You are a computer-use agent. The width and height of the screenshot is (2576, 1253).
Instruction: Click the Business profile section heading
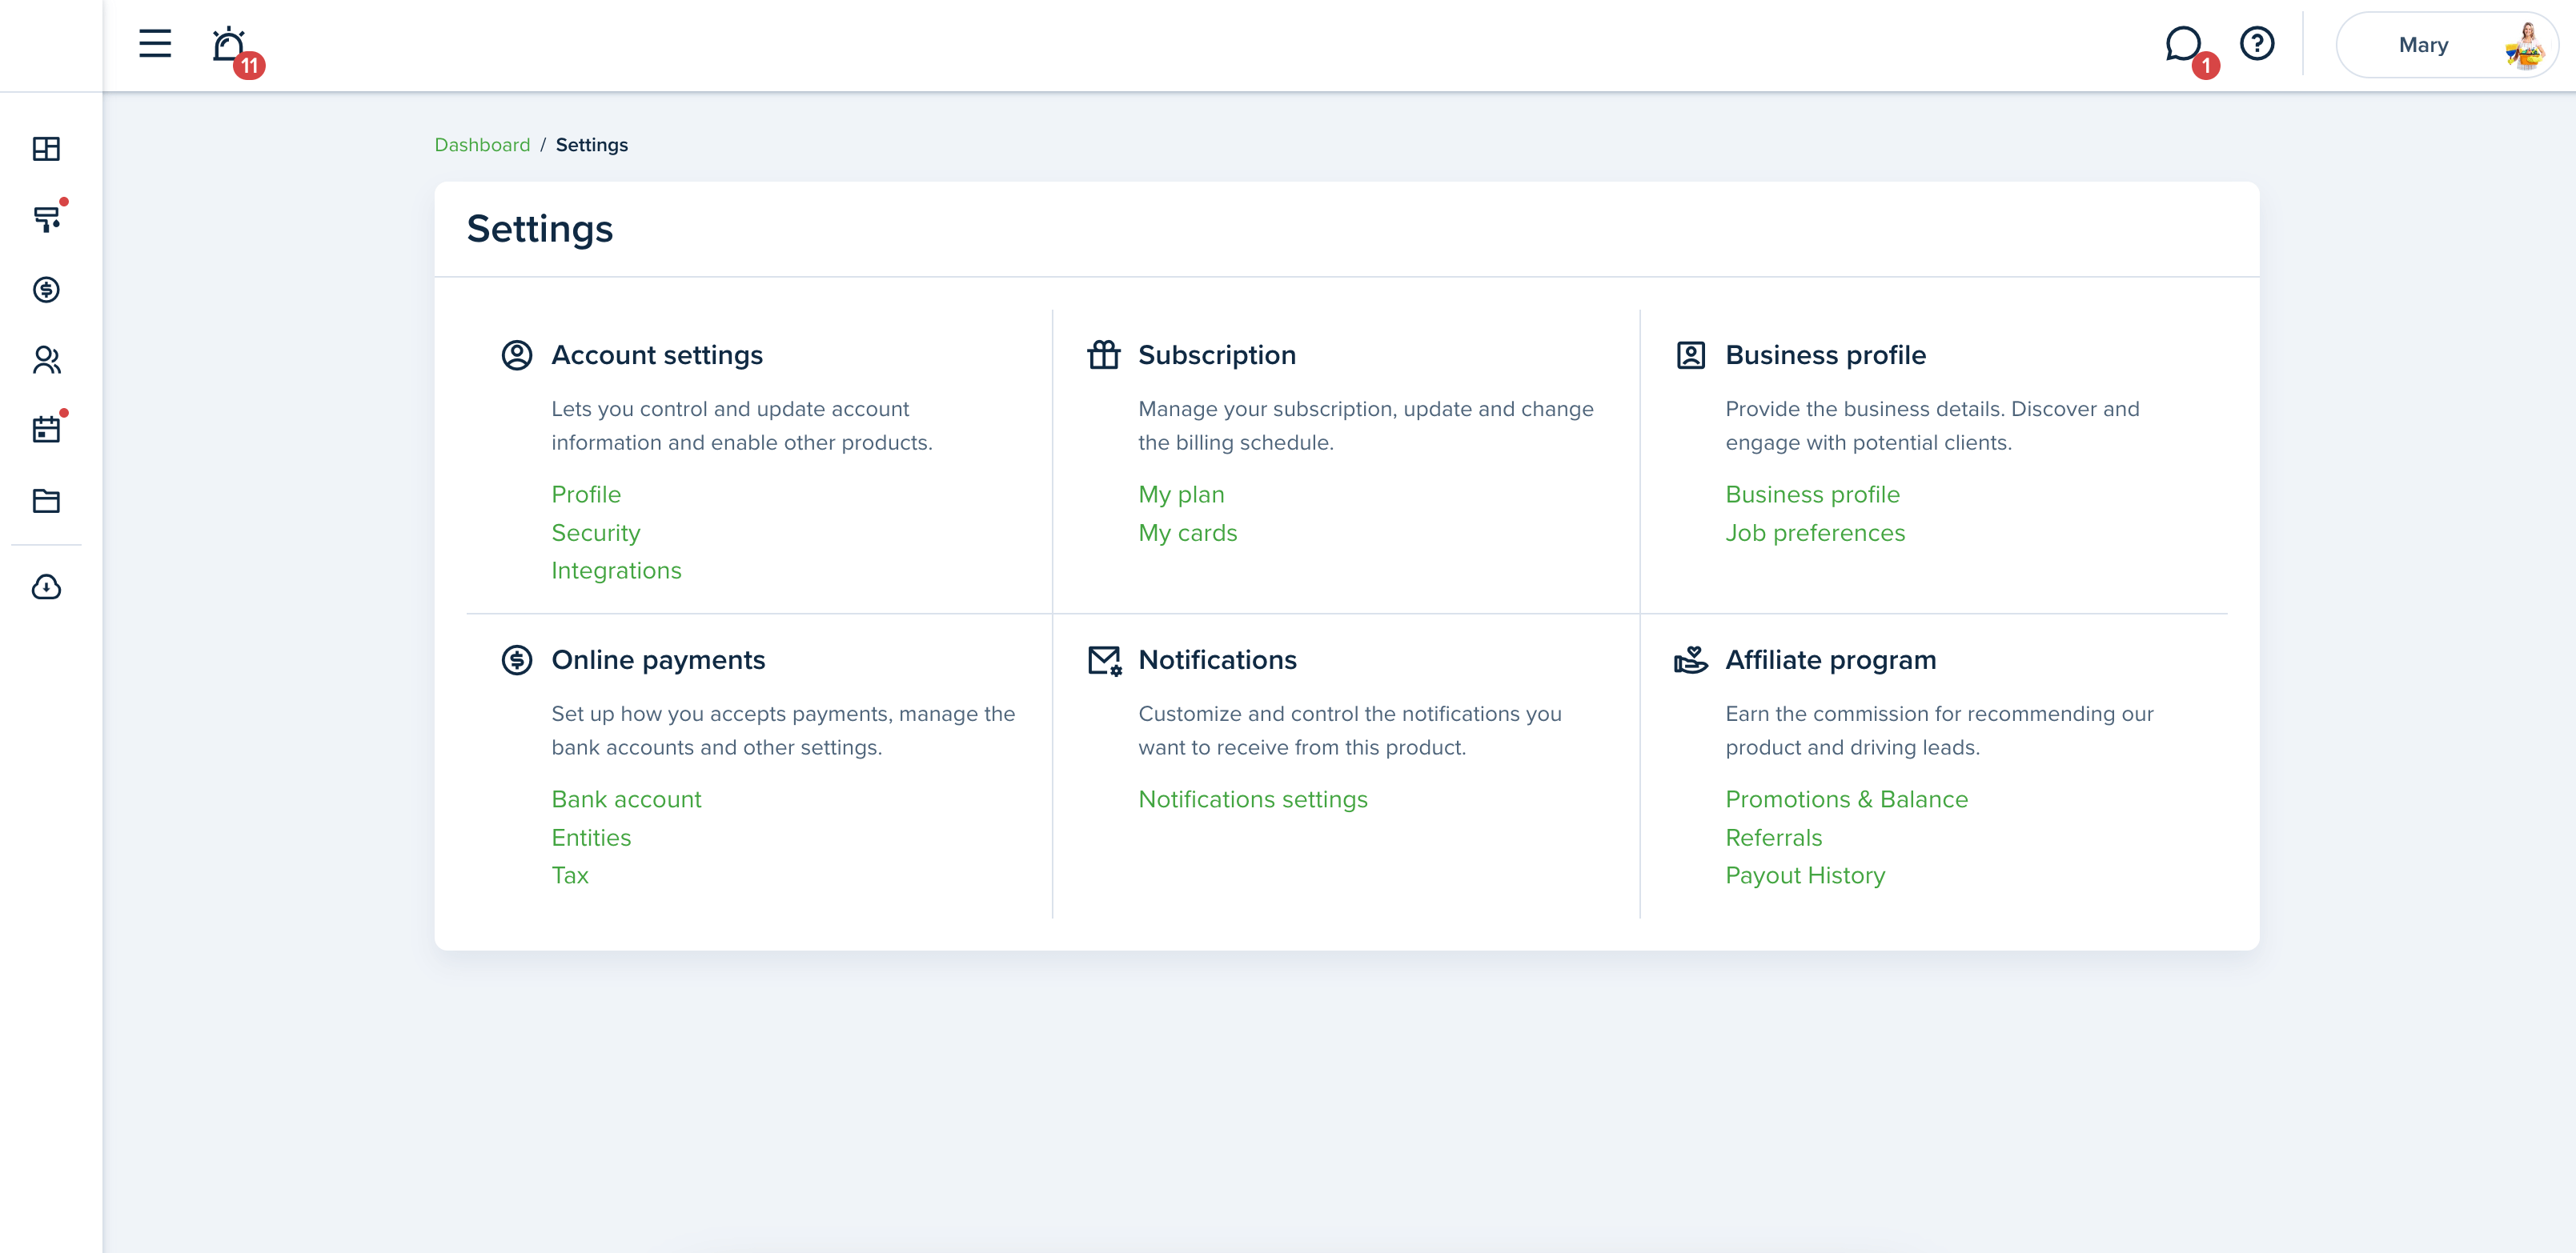[x=1825, y=354]
